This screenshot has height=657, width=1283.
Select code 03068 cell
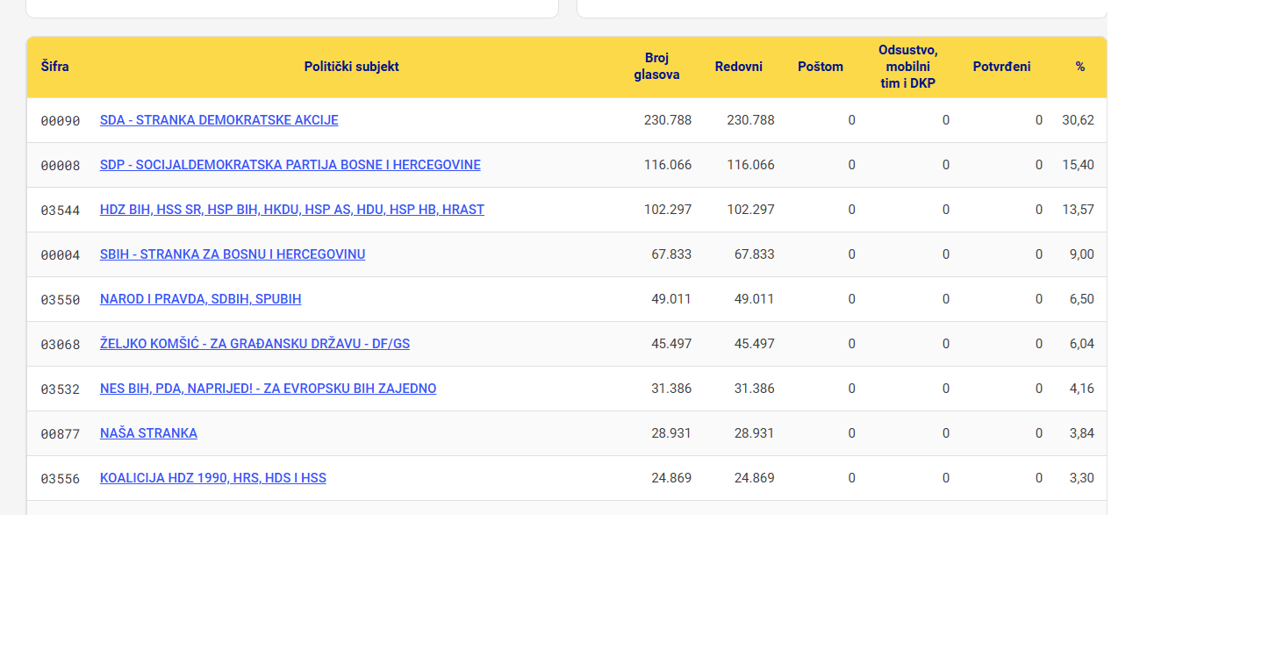[x=60, y=344]
